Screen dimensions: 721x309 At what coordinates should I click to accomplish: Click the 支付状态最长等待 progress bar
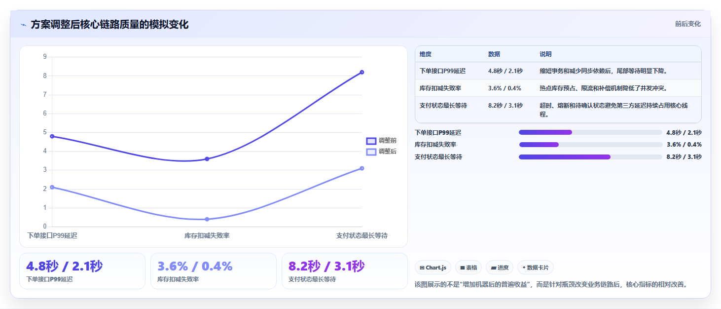point(590,157)
